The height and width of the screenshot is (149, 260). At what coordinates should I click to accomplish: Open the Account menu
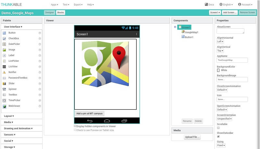(245, 5)
